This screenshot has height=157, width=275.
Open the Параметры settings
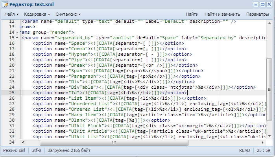(x=257, y=14)
